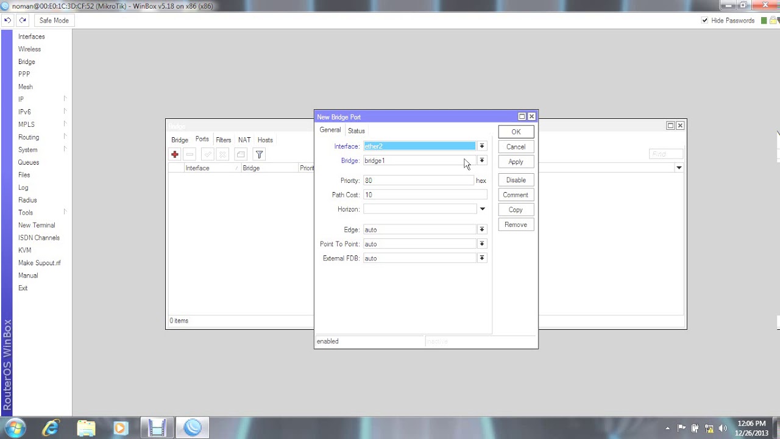780x439 pixels.
Task: Click the Enable checkmark icon
Action: (x=208, y=155)
